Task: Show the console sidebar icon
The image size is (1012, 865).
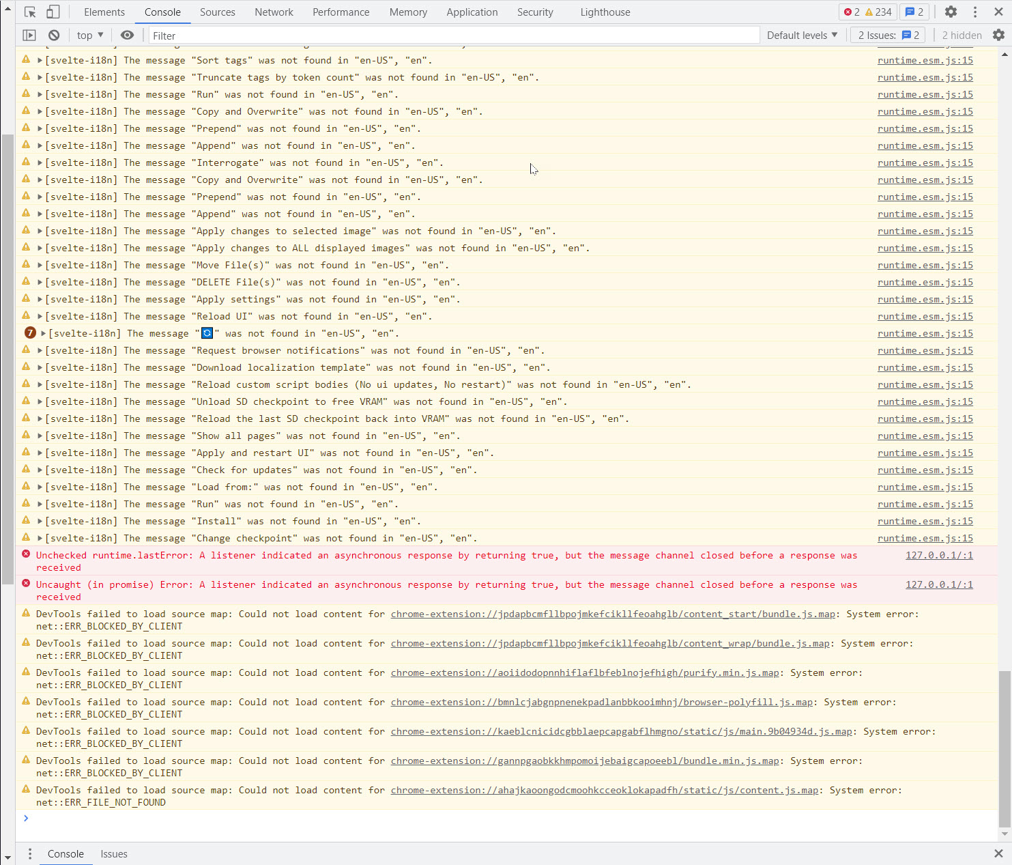Action: click(29, 35)
